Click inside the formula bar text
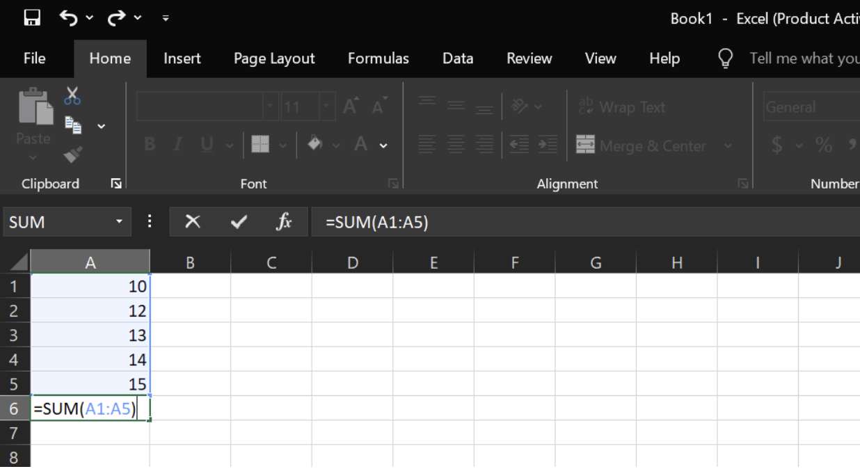This screenshot has width=860, height=469. pos(378,223)
